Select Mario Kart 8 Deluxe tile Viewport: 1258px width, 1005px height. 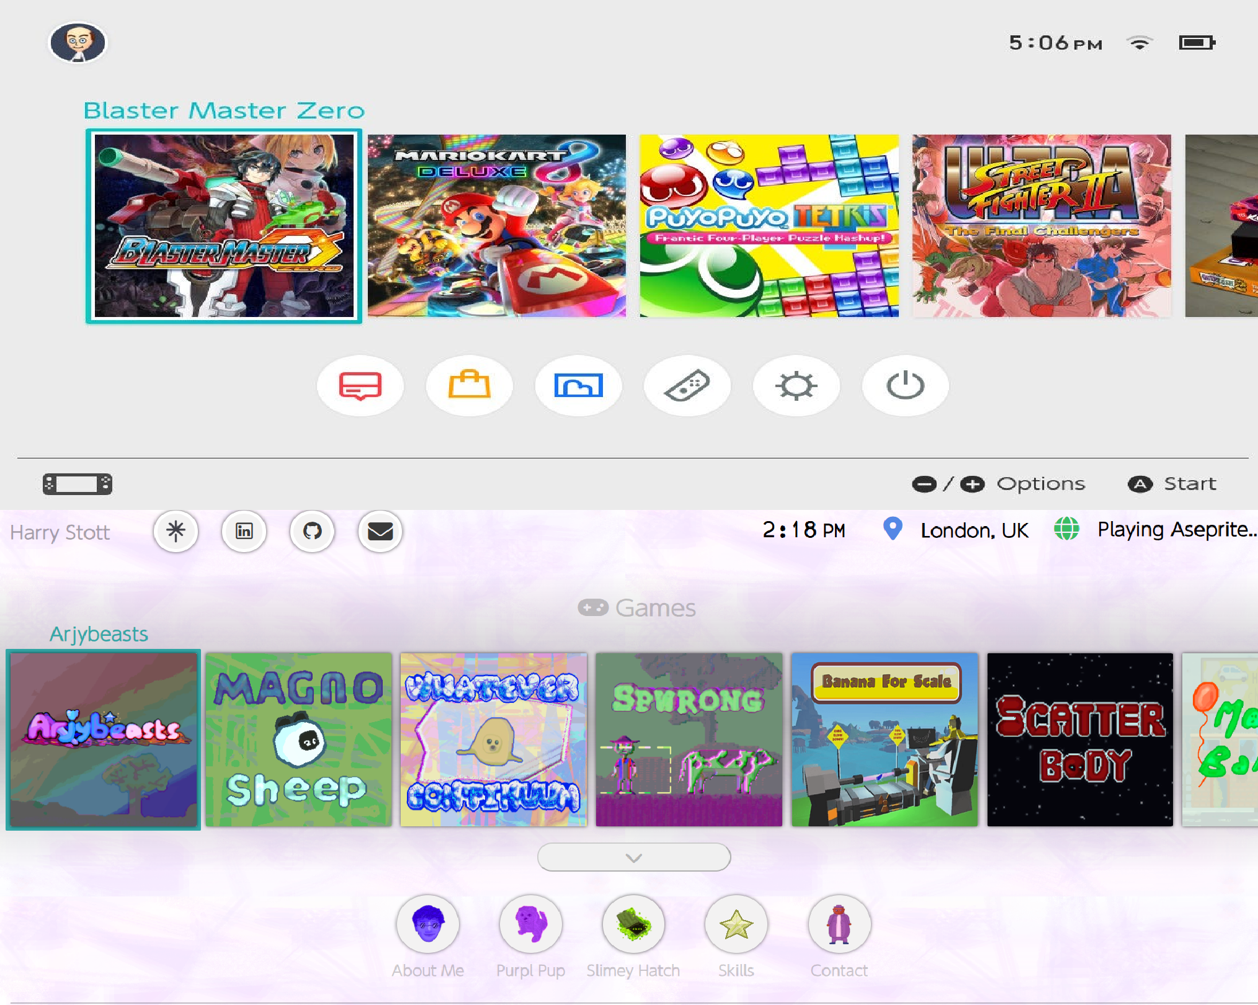point(497,226)
